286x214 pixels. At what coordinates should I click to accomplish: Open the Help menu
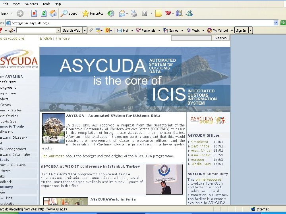pos(58,4)
